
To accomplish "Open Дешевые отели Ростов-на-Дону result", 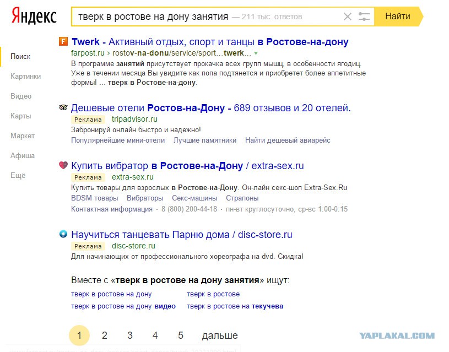I will click(211, 108).
